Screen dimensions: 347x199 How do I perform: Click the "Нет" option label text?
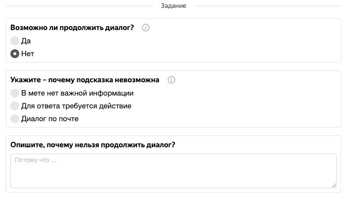(28, 54)
